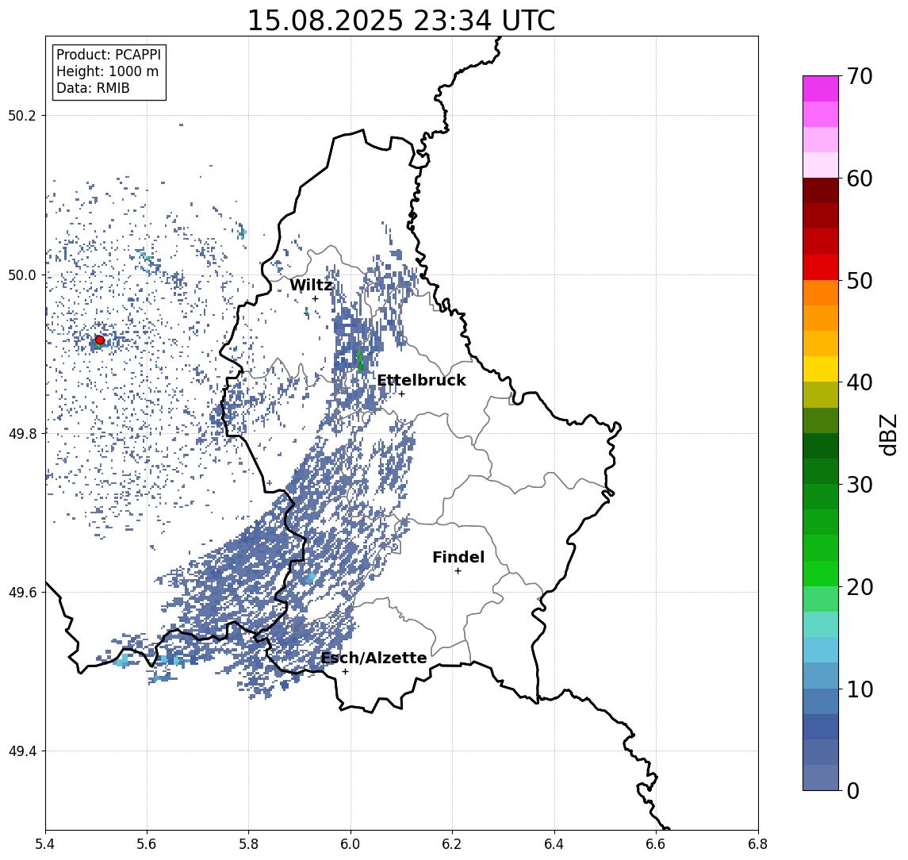This screenshot has width=908, height=860.
Task: Click the longitude axis label 6.0
Action: point(351,844)
